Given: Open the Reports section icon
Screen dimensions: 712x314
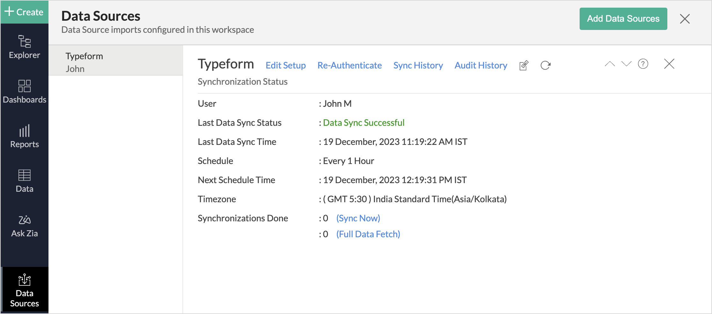Looking at the screenshot, I should click(x=24, y=136).
